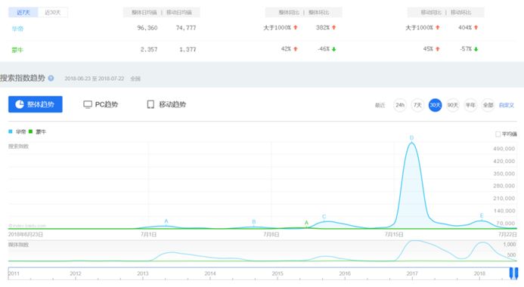This screenshot has height=287, width=524.
Task: Click the 华帝 legend label above chart
Action: (x=20, y=132)
